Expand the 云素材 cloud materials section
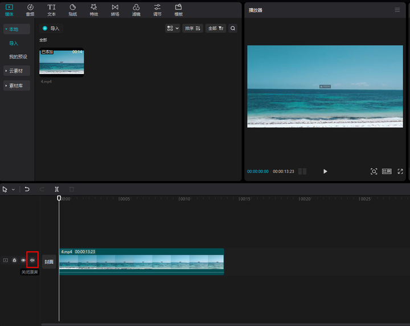The height and width of the screenshot is (326, 410). [17, 71]
